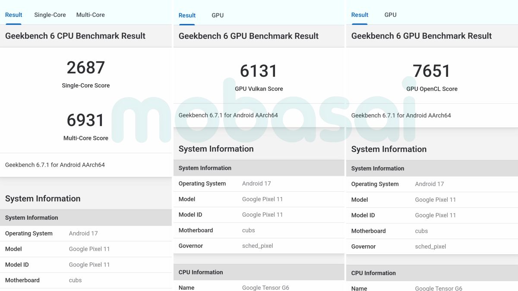
Task: Click the Geekbench 6.7.1 version text in CPU panel
Action: (x=55, y=165)
